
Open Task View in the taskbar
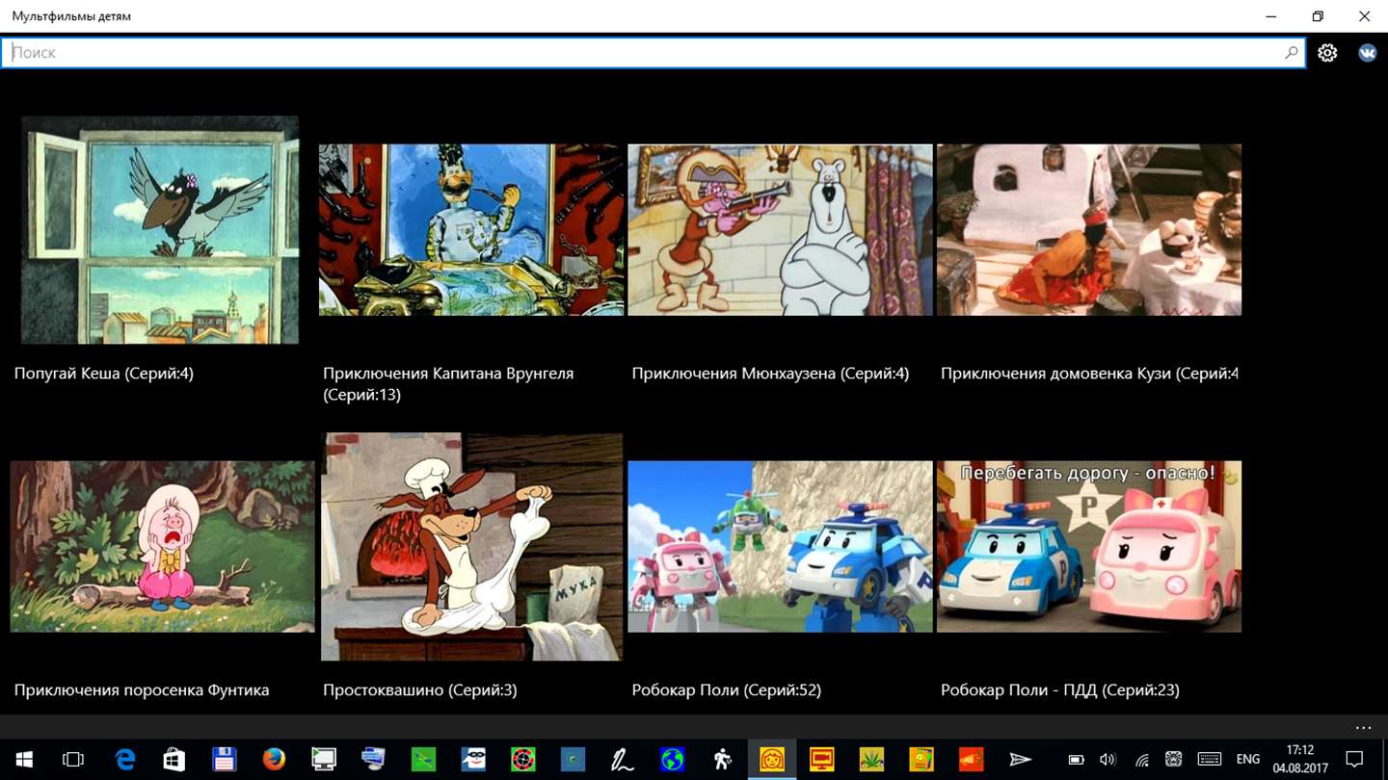click(73, 760)
